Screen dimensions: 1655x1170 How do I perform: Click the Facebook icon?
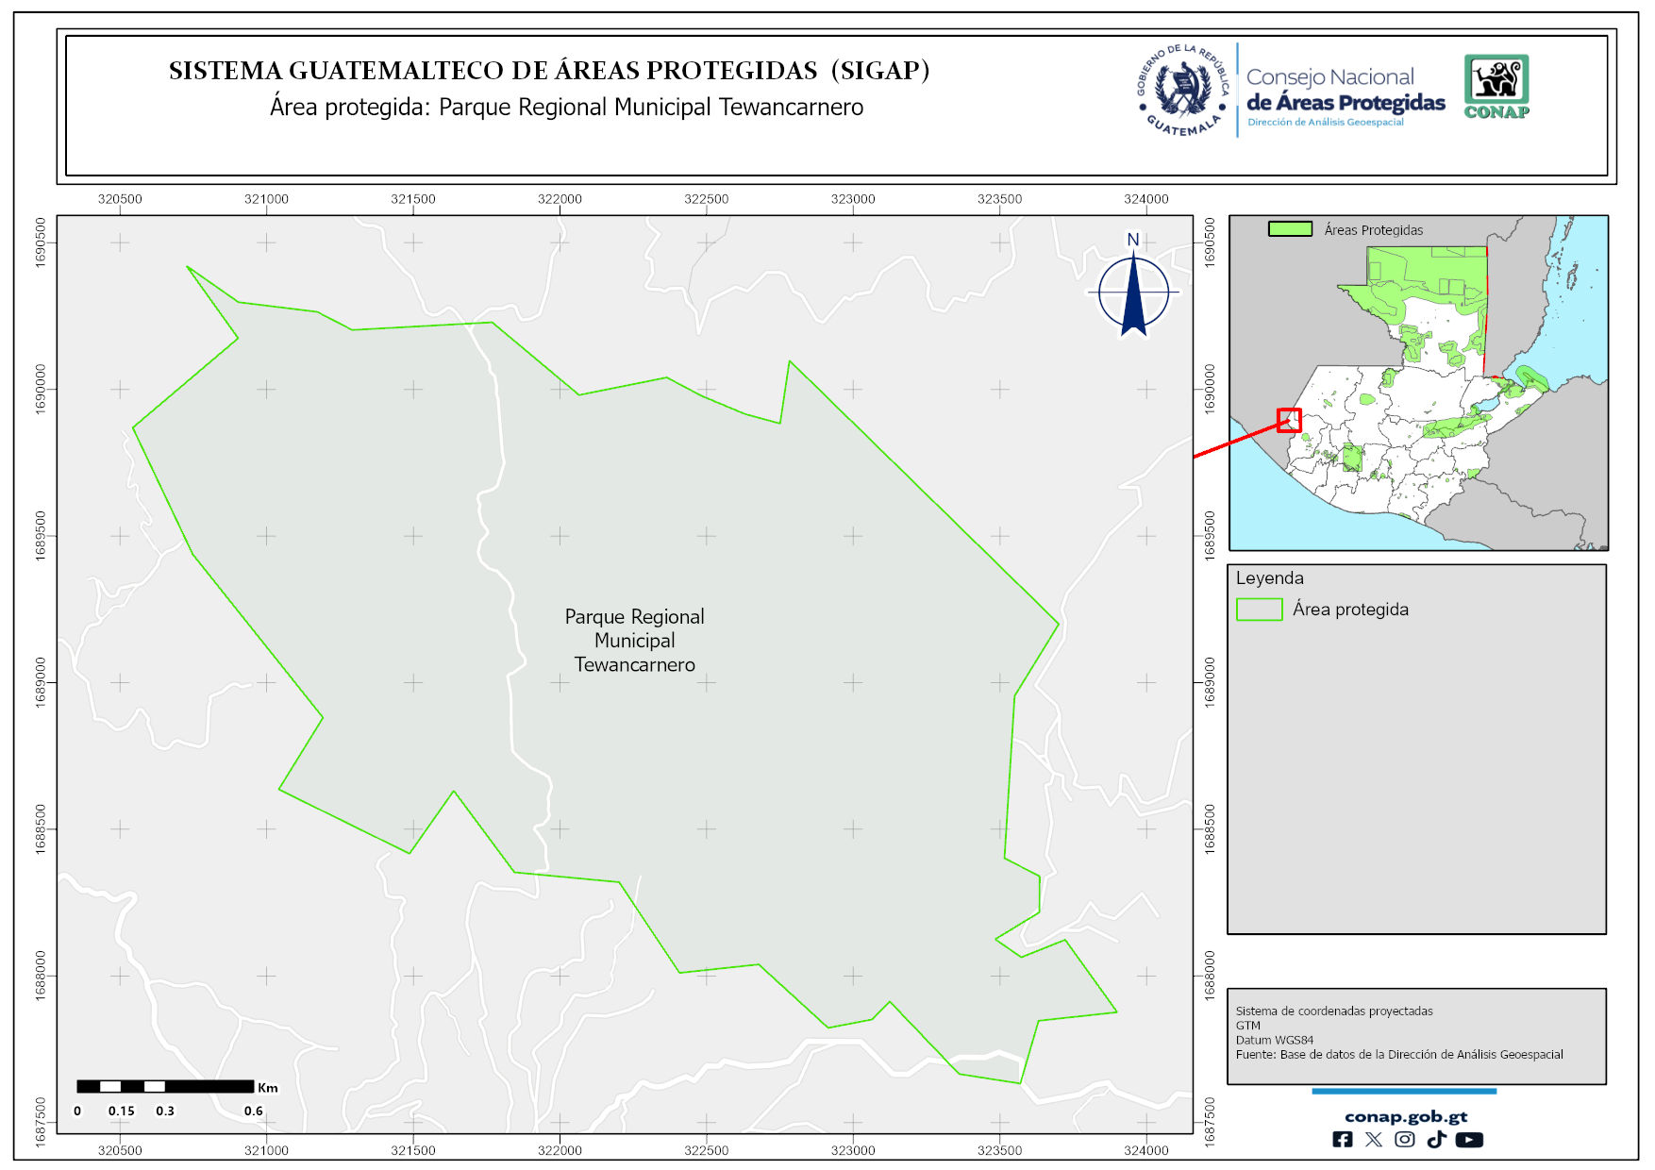coord(1342,1139)
